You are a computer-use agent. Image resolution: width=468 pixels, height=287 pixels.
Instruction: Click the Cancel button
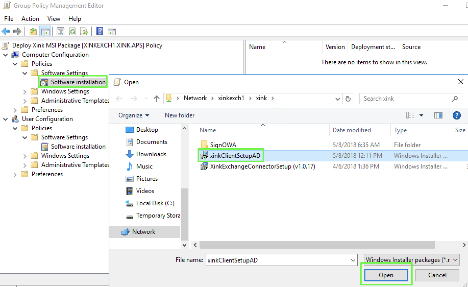click(437, 275)
